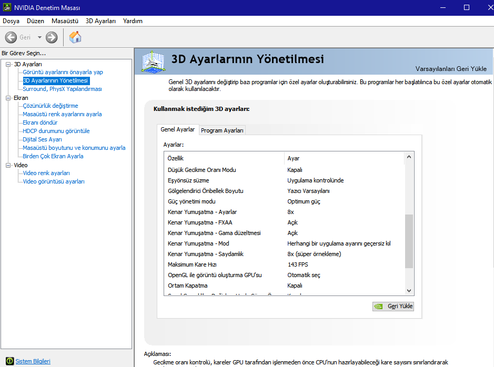Collapse the 3D Ayarları tree node
The height and width of the screenshot is (367, 494).
click(x=8, y=64)
